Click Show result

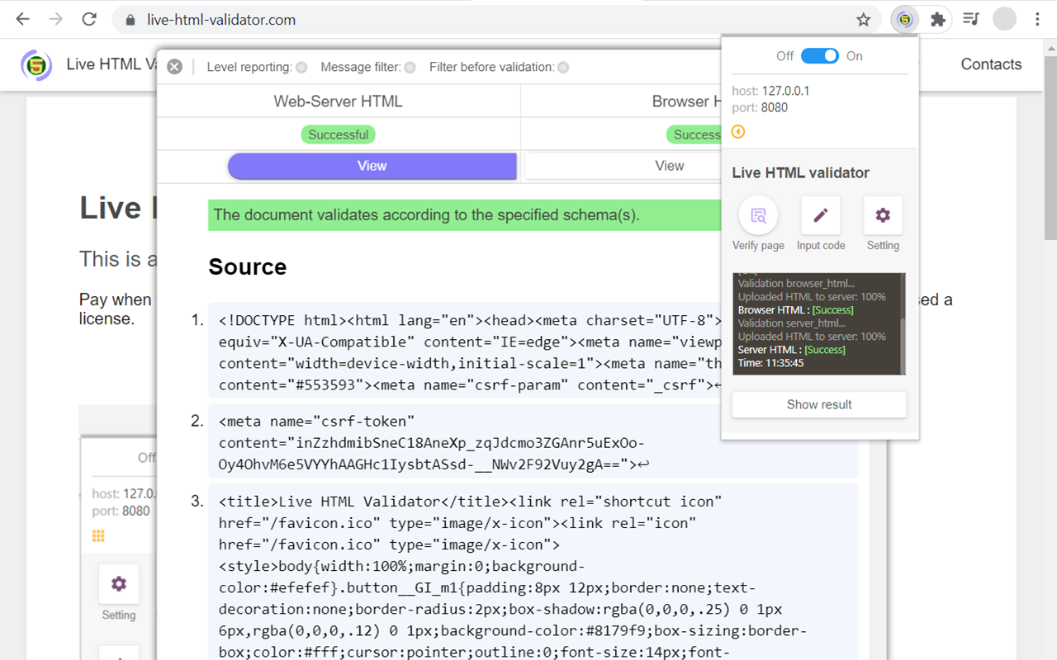click(x=818, y=404)
